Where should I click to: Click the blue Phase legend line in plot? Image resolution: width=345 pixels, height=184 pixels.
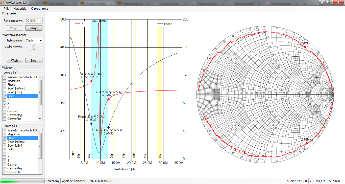[x=160, y=24]
